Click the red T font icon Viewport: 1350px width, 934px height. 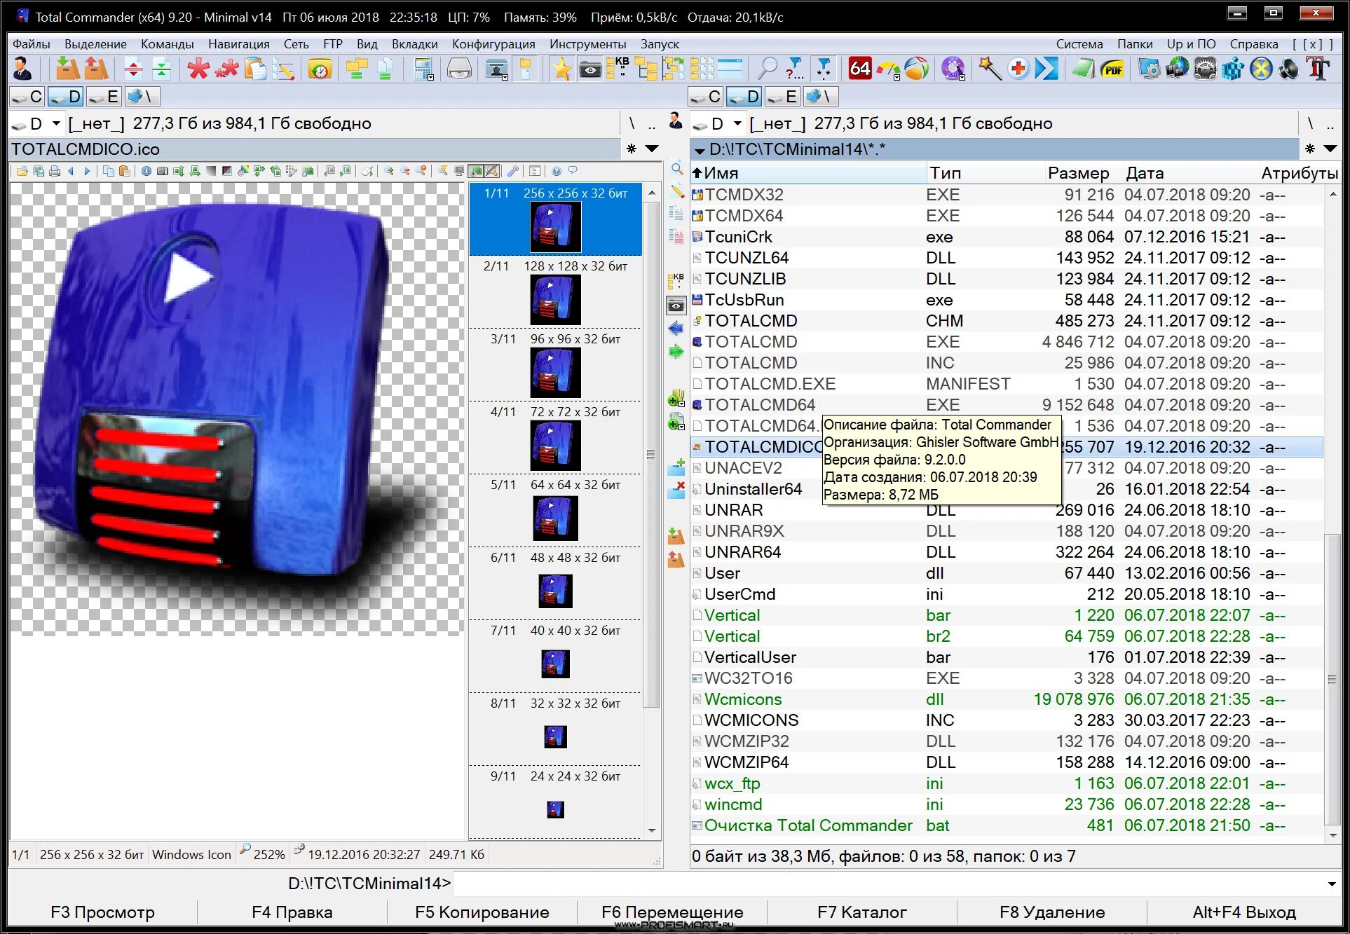(x=1318, y=69)
